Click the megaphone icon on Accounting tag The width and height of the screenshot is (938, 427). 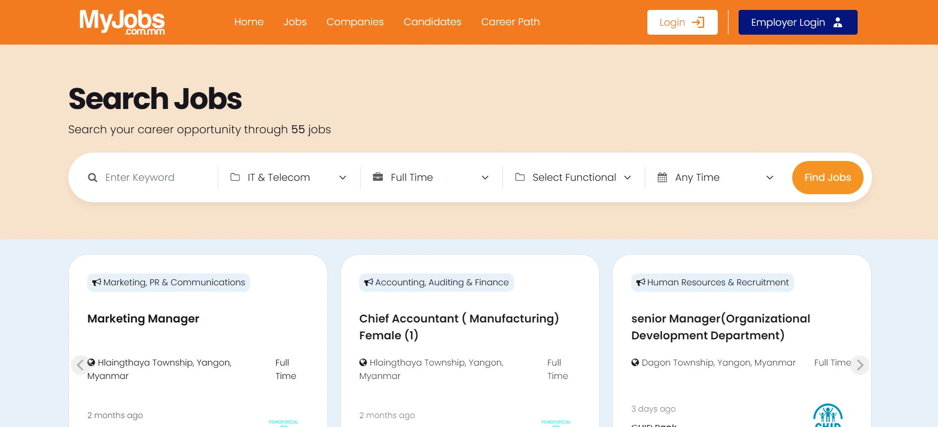click(369, 282)
